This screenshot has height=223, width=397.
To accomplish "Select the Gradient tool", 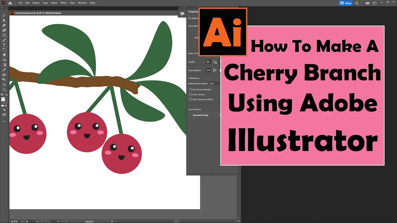I will pos(4,65).
